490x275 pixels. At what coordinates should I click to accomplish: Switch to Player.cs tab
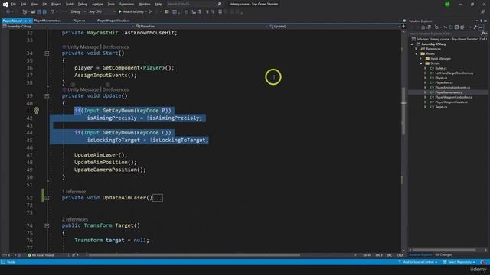(79, 21)
